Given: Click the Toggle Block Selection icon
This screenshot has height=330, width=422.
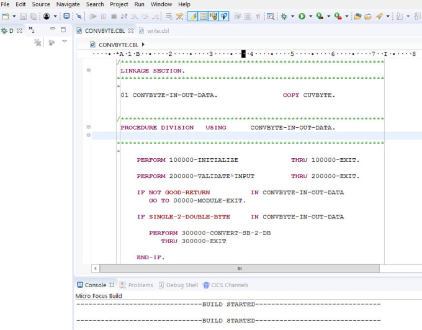Looking at the screenshot, I should pyautogui.click(x=248, y=16).
